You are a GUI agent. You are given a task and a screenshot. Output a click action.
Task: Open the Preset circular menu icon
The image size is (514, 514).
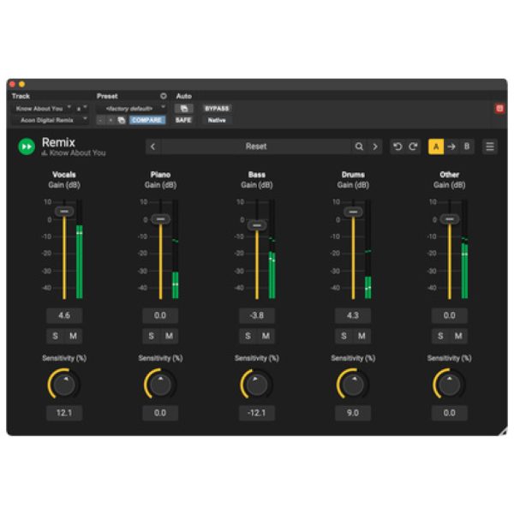164,96
